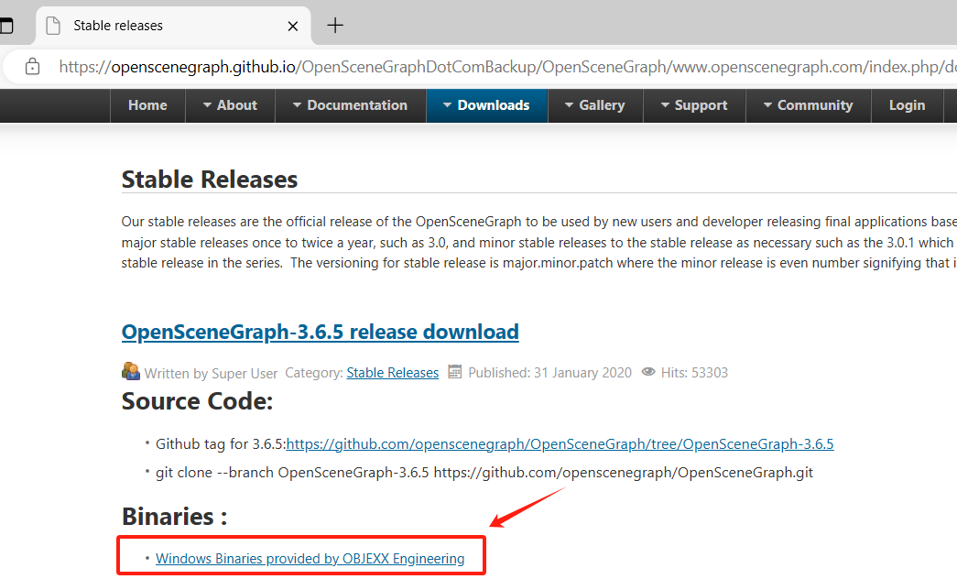Click the Stable Releases category link

393,373
